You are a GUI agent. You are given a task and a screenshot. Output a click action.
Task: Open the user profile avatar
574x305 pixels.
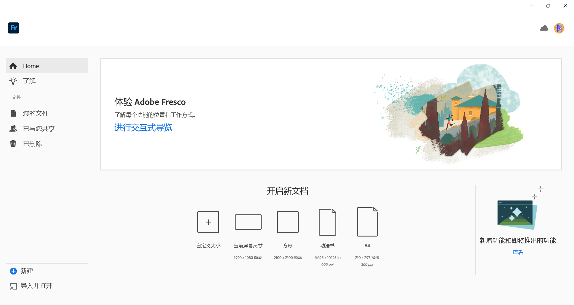[559, 28]
